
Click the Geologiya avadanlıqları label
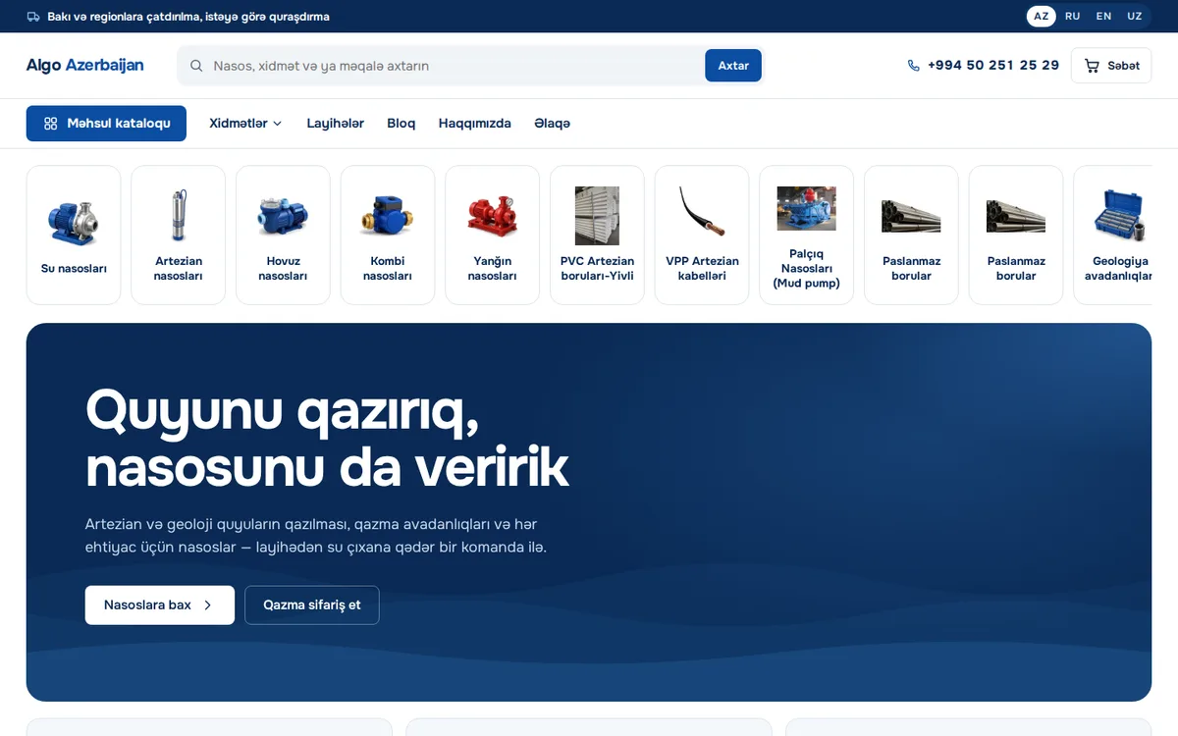click(1118, 269)
